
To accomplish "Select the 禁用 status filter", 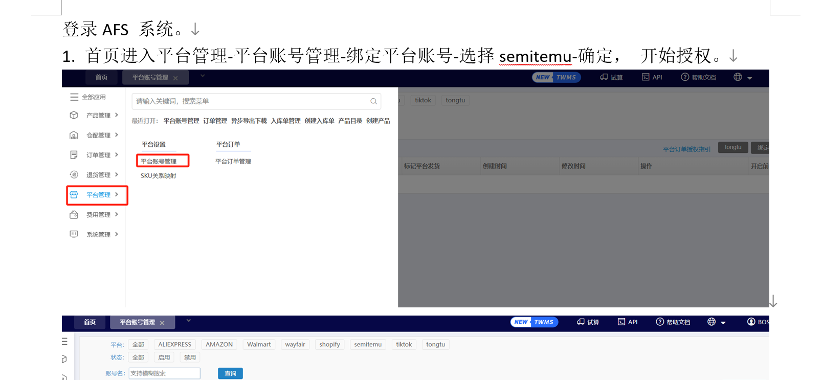I will tap(190, 357).
